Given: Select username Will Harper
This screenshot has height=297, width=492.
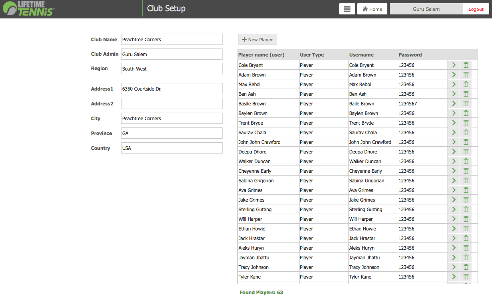Looking at the screenshot, I should coord(361,219).
